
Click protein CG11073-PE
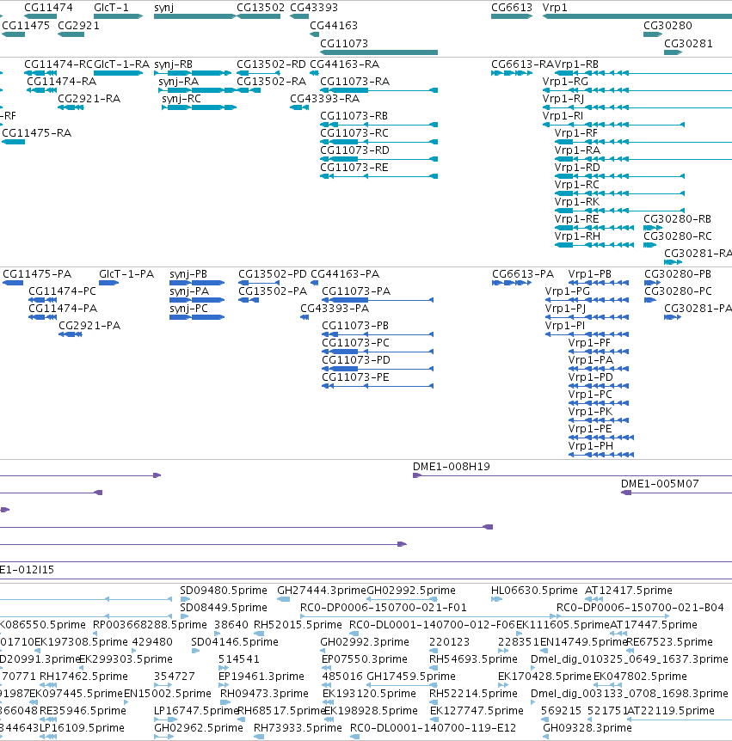pyautogui.click(x=355, y=377)
